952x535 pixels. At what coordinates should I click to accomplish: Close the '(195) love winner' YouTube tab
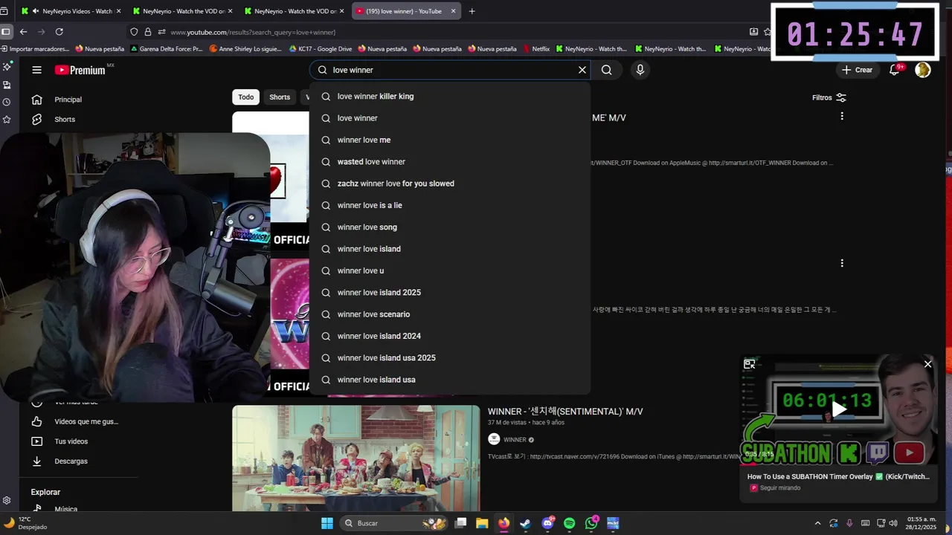453,11
